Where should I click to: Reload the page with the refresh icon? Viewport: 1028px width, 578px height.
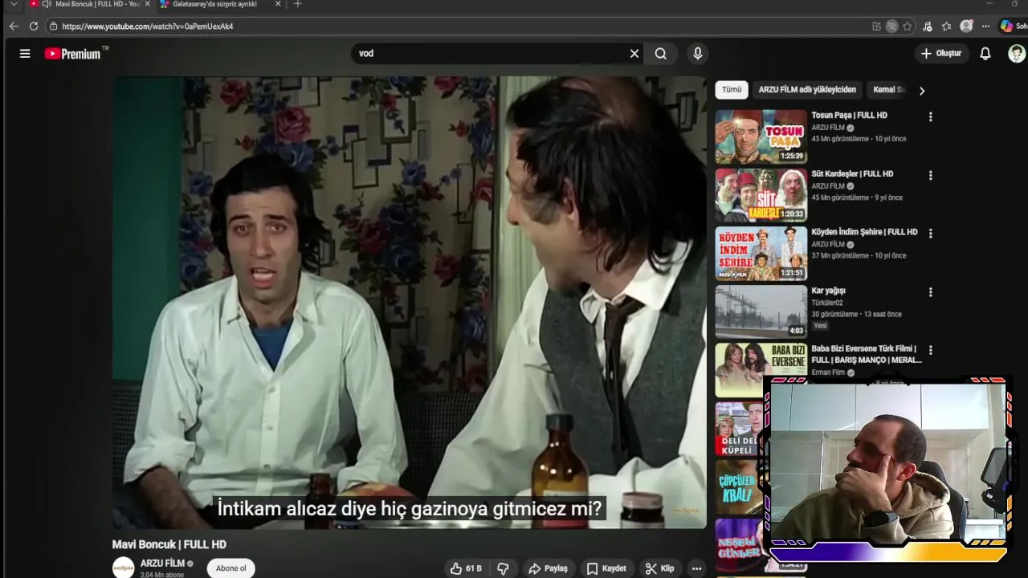point(34,26)
